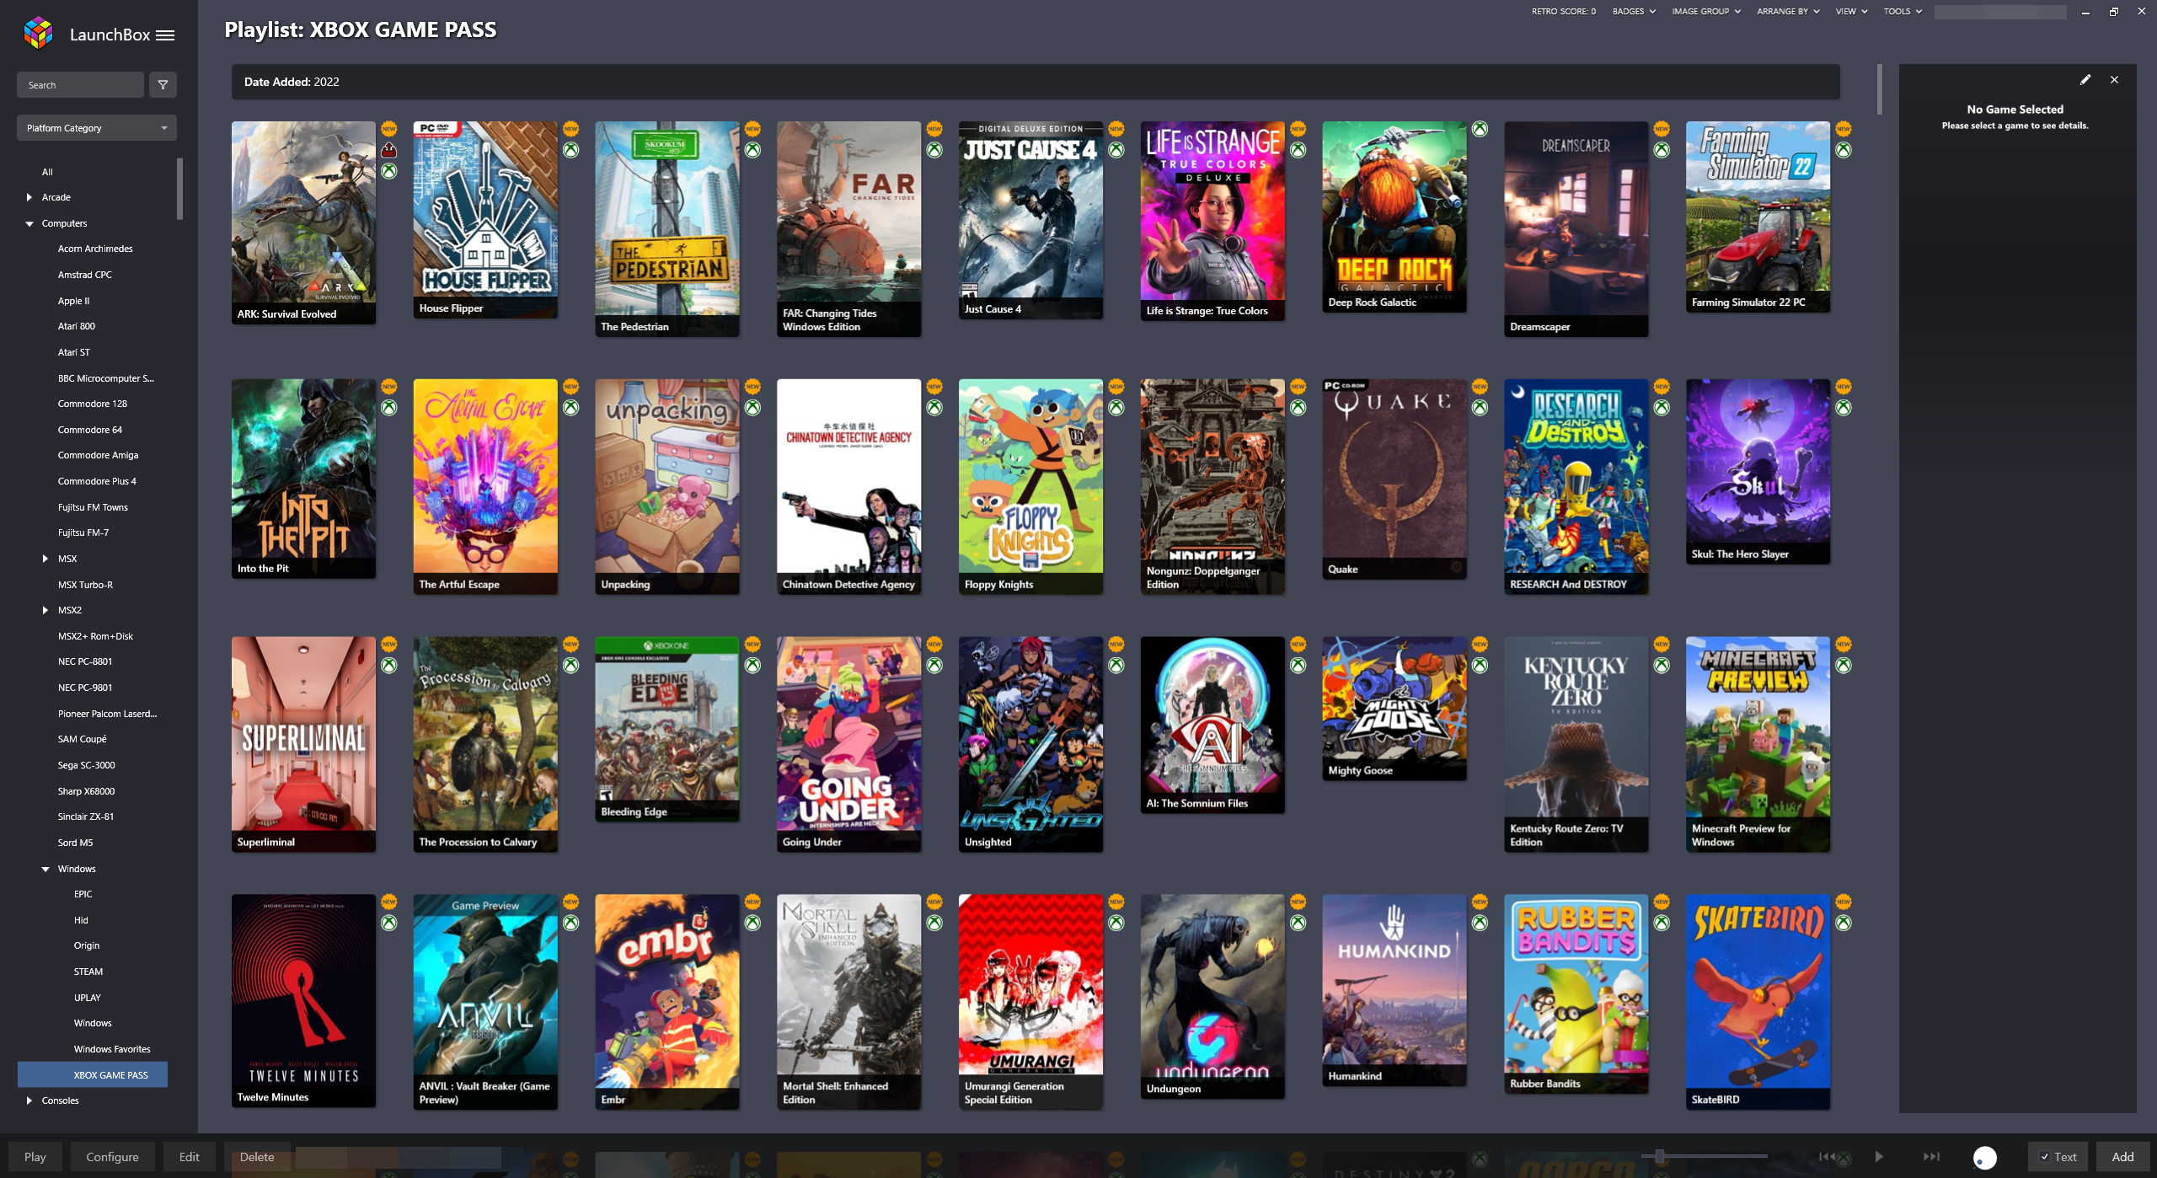
Task: Skip to next music track
Action: [x=1931, y=1157]
